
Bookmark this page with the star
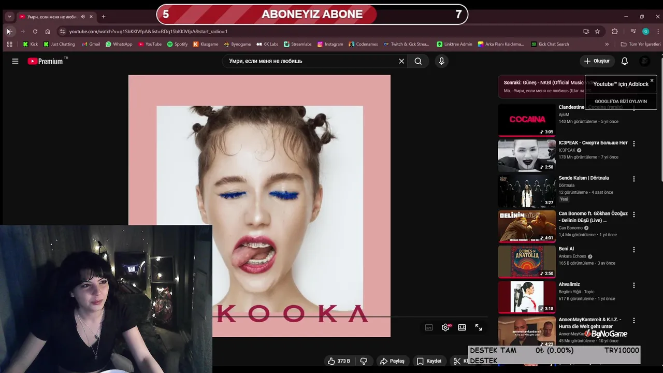[597, 32]
